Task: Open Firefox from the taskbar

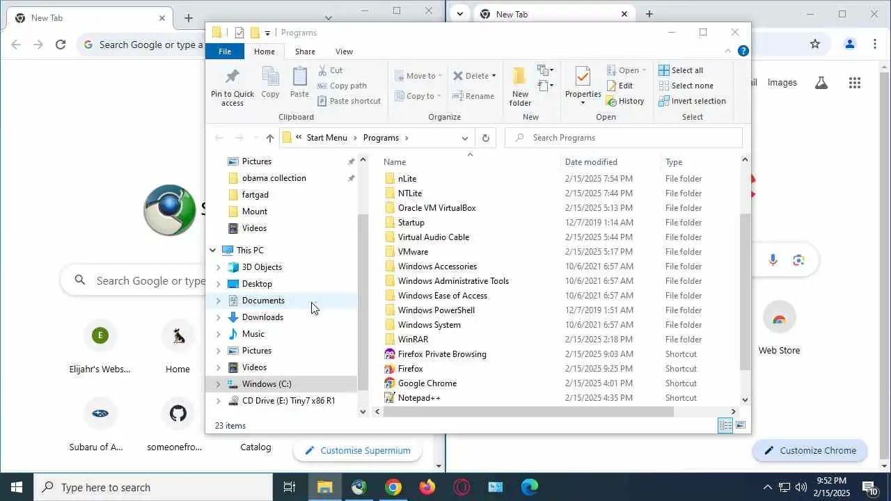Action: [x=427, y=487]
